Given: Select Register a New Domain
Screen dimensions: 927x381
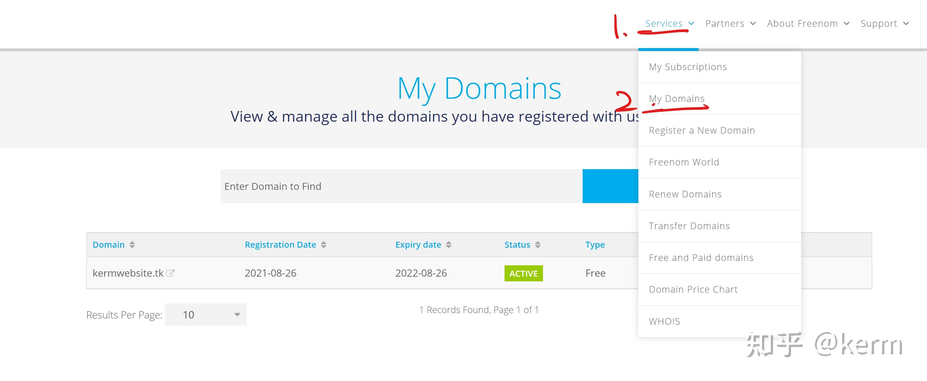Looking at the screenshot, I should tap(702, 130).
